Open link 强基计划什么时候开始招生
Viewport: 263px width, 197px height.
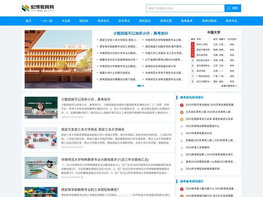point(115,73)
